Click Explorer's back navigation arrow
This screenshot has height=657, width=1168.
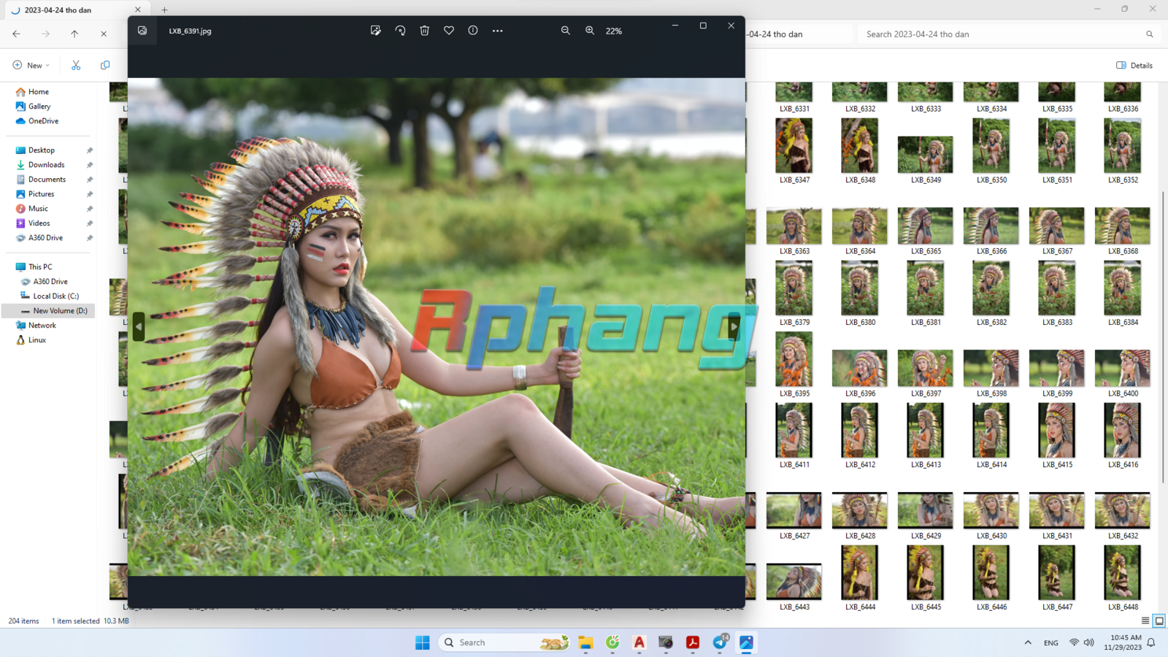pyautogui.click(x=16, y=34)
